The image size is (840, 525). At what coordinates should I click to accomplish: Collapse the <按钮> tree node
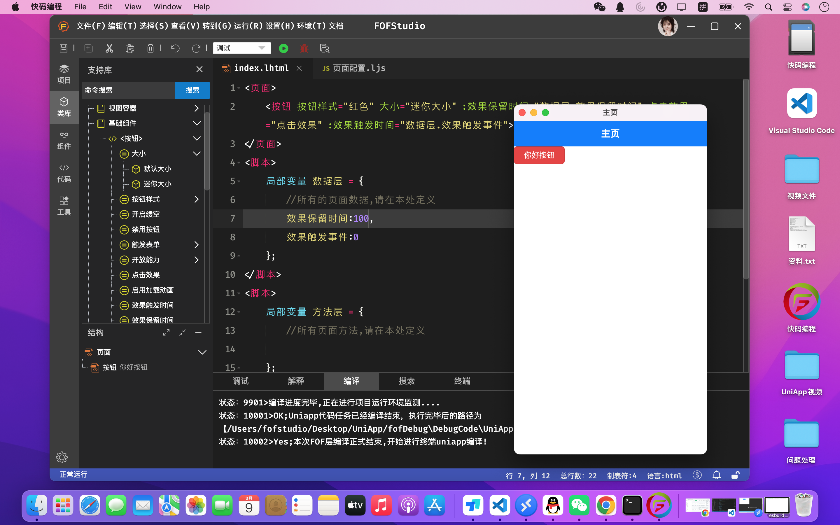pos(197,139)
